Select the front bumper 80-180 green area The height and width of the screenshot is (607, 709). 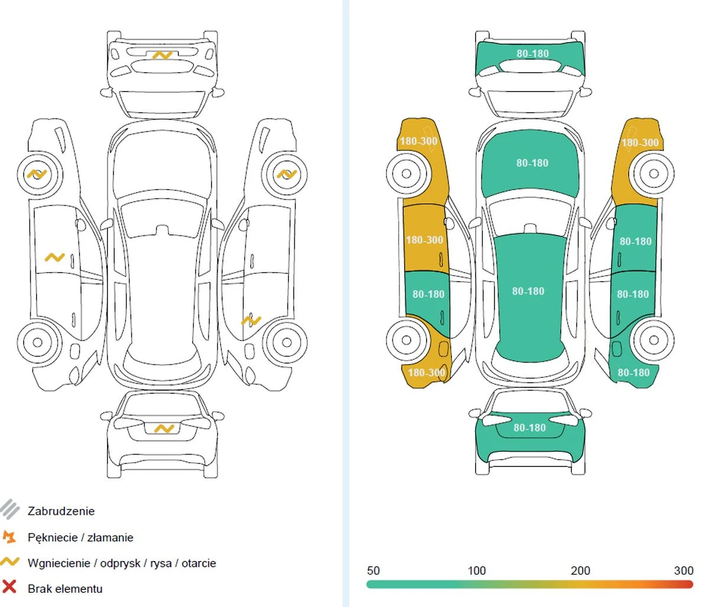pos(532,54)
